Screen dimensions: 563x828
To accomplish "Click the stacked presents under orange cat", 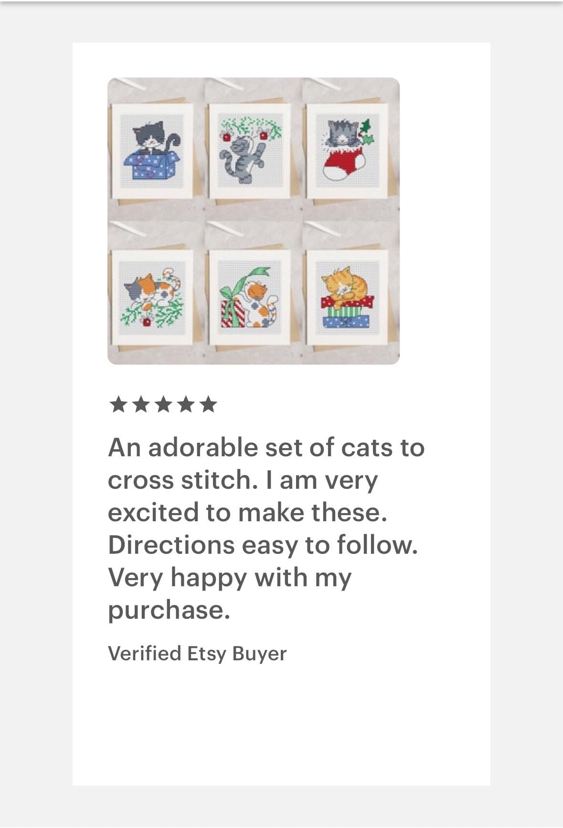I will pos(347,312).
